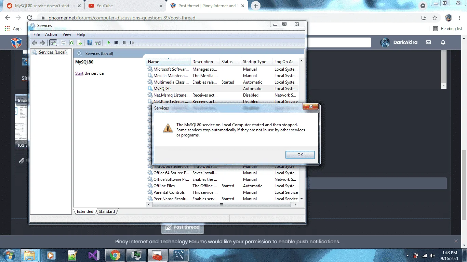Image resolution: width=467 pixels, height=262 pixels.
Task: Select the Parental Controls service row
Action: (223, 192)
